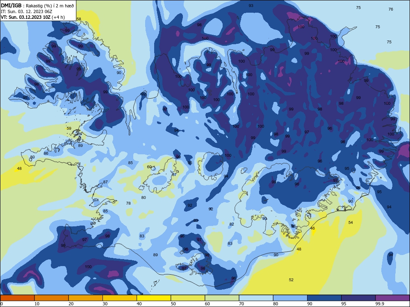The image size is (410, 307).
Task: Click the map humidity value '59'
Action: 69,128
